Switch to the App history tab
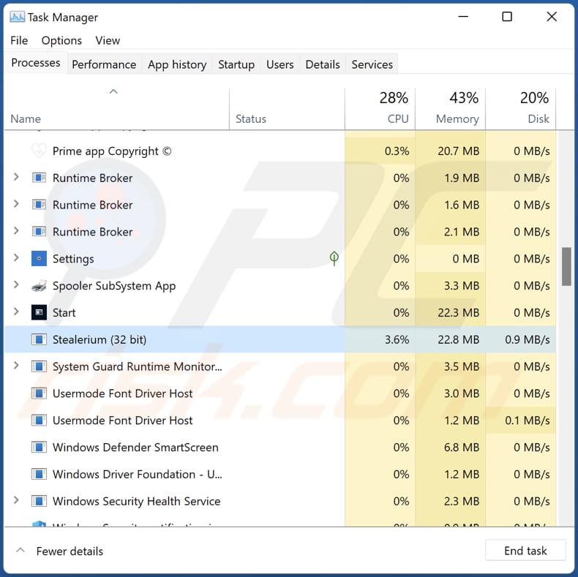 pos(177,64)
